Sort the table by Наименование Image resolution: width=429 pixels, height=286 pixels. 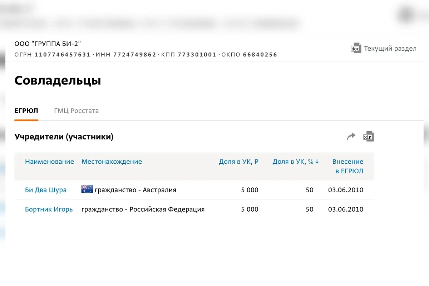(49, 161)
